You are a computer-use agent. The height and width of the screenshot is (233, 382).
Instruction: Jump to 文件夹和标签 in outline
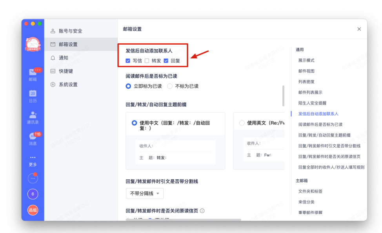point(310,191)
